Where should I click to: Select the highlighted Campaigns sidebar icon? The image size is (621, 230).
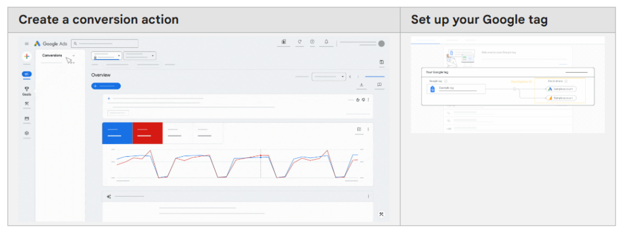pyautogui.click(x=27, y=74)
